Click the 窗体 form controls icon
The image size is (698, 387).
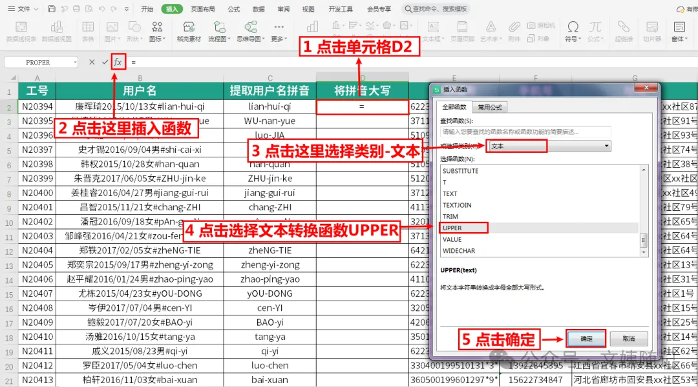679,31
